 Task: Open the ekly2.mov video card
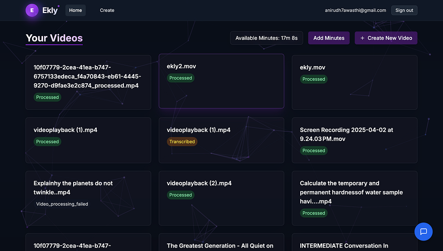click(x=221, y=82)
